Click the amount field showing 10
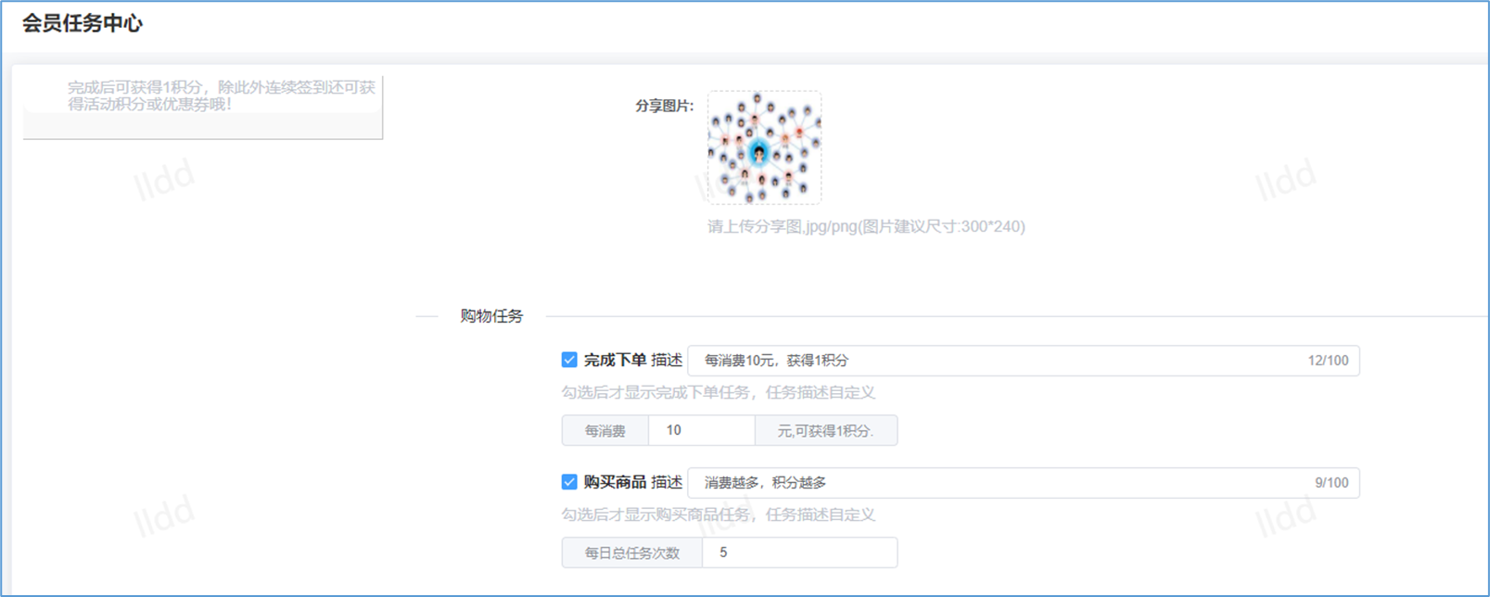1490x597 pixels. pos(702,430)
